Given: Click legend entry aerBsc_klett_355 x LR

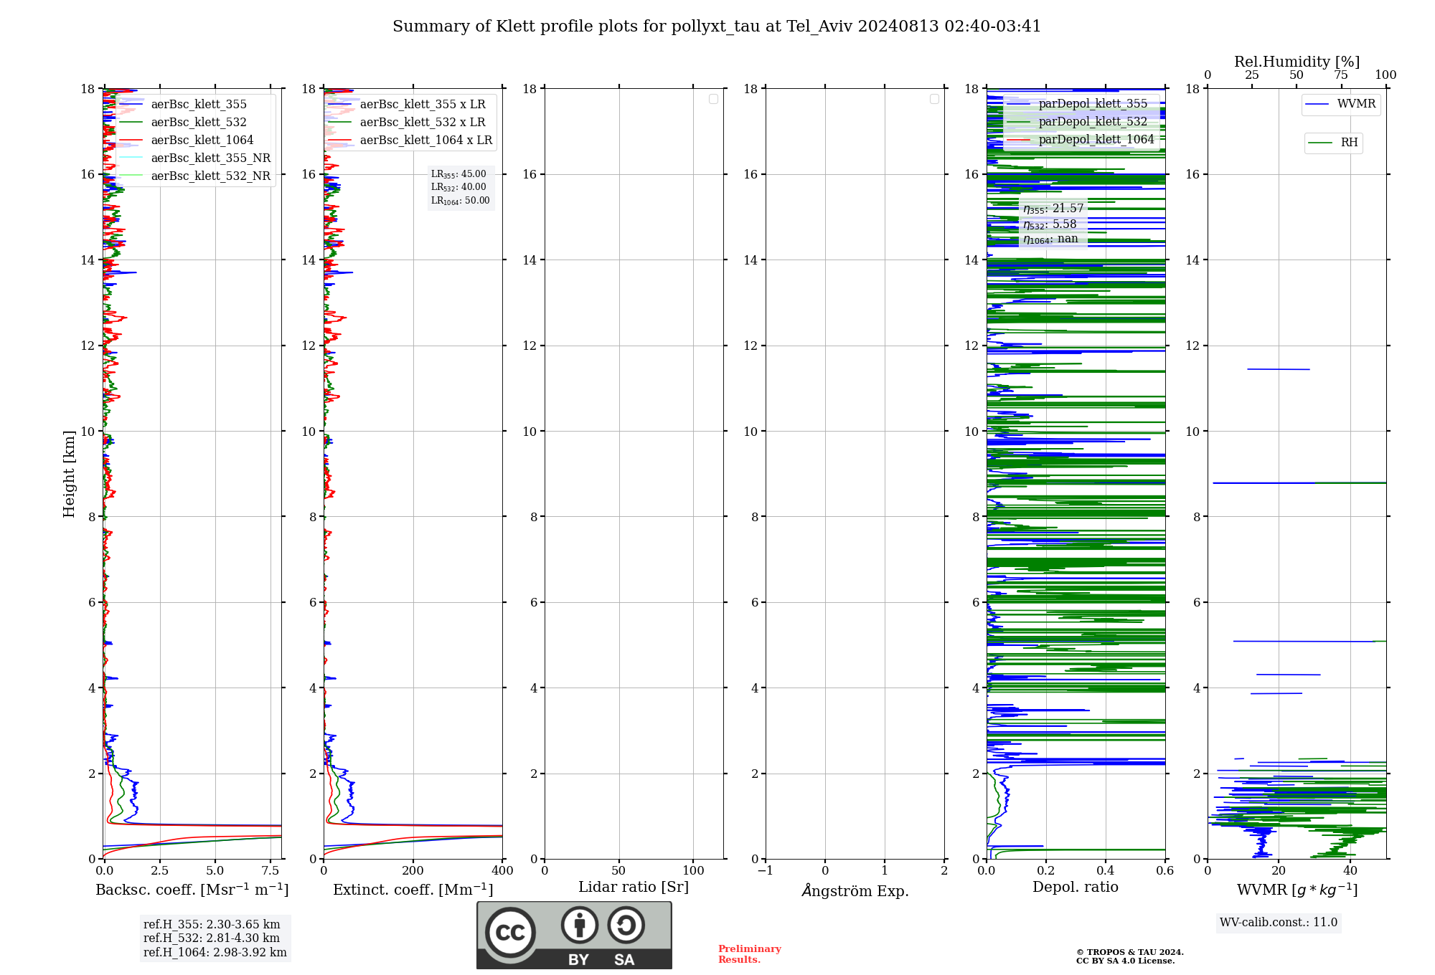Looking at the screenshot, I should [x=408, y=105].
